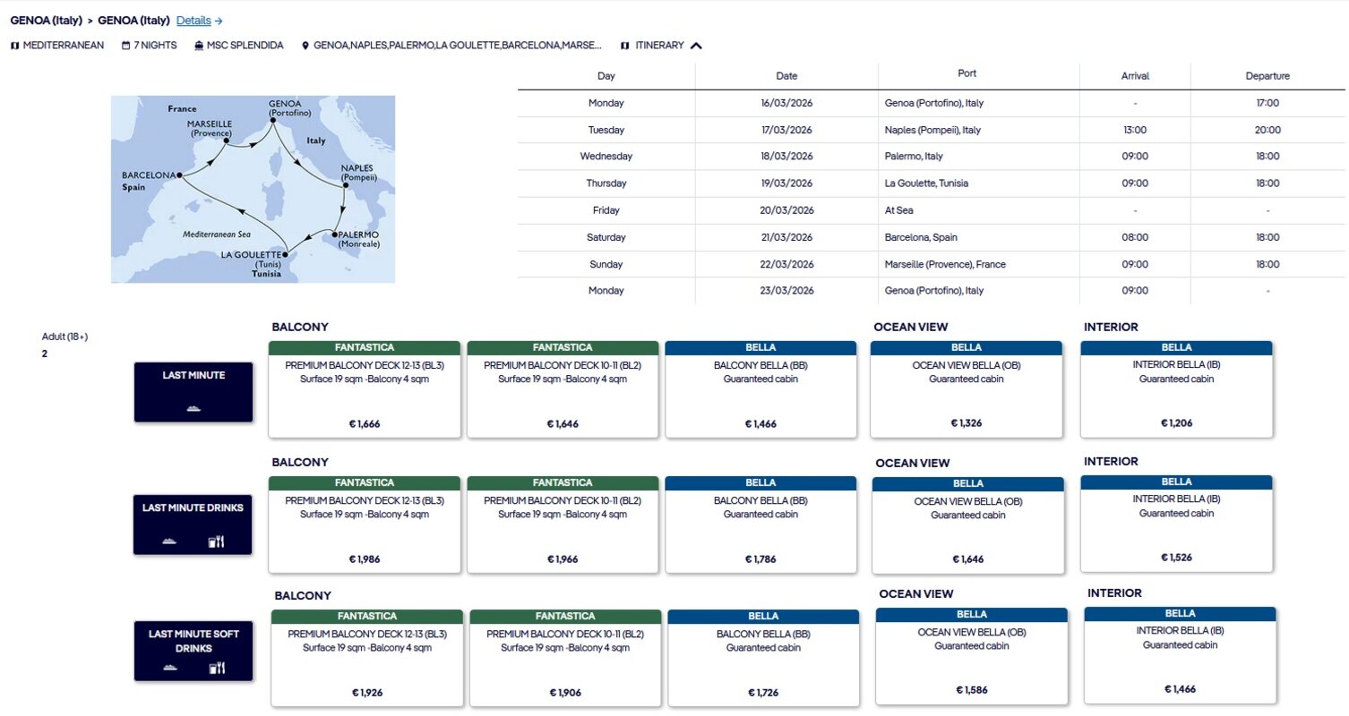Viewport: 1349px width, 716px height.
Task: Click the map icon left of ITINERARY
Action: coord(624,46)
